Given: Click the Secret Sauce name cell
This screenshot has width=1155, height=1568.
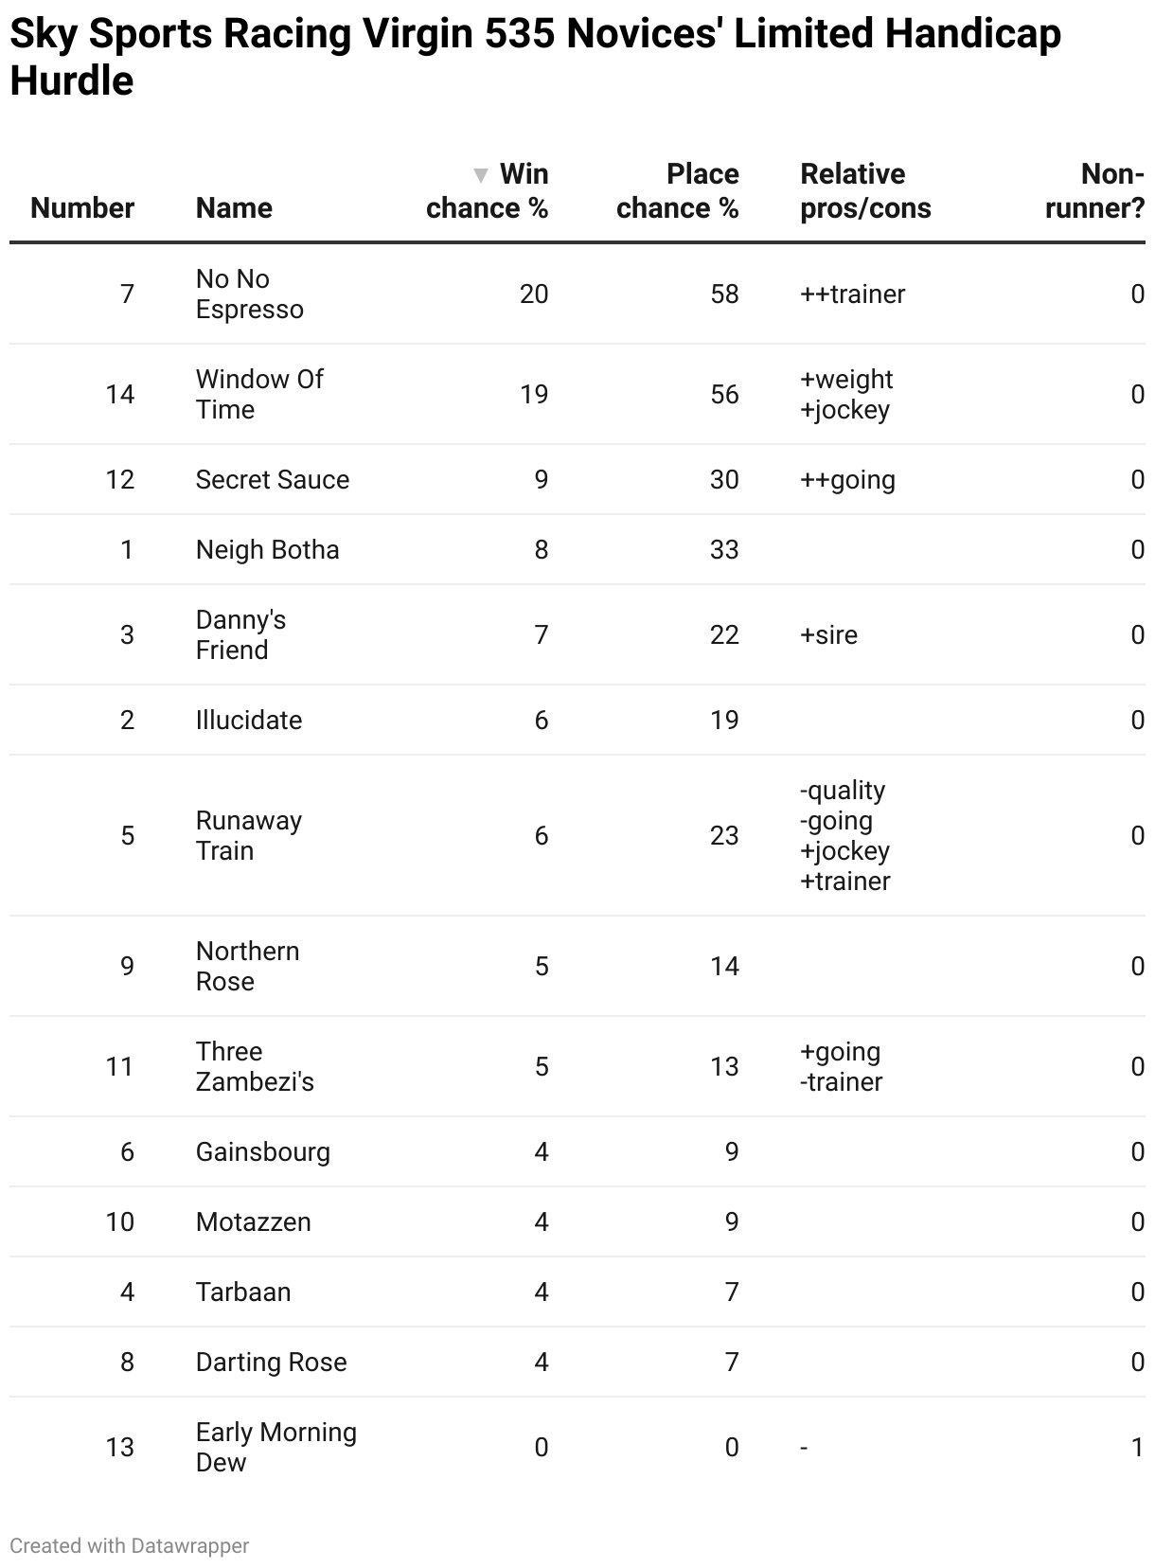Looking at the screenshot, I should point(273,480).
